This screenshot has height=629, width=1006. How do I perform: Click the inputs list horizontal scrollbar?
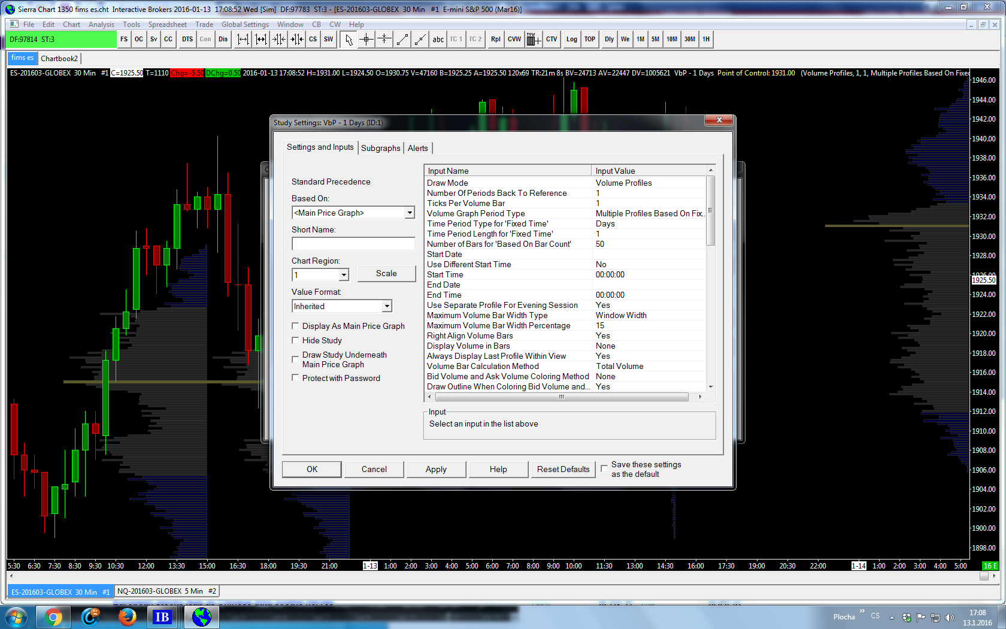(x=562, y=397)
